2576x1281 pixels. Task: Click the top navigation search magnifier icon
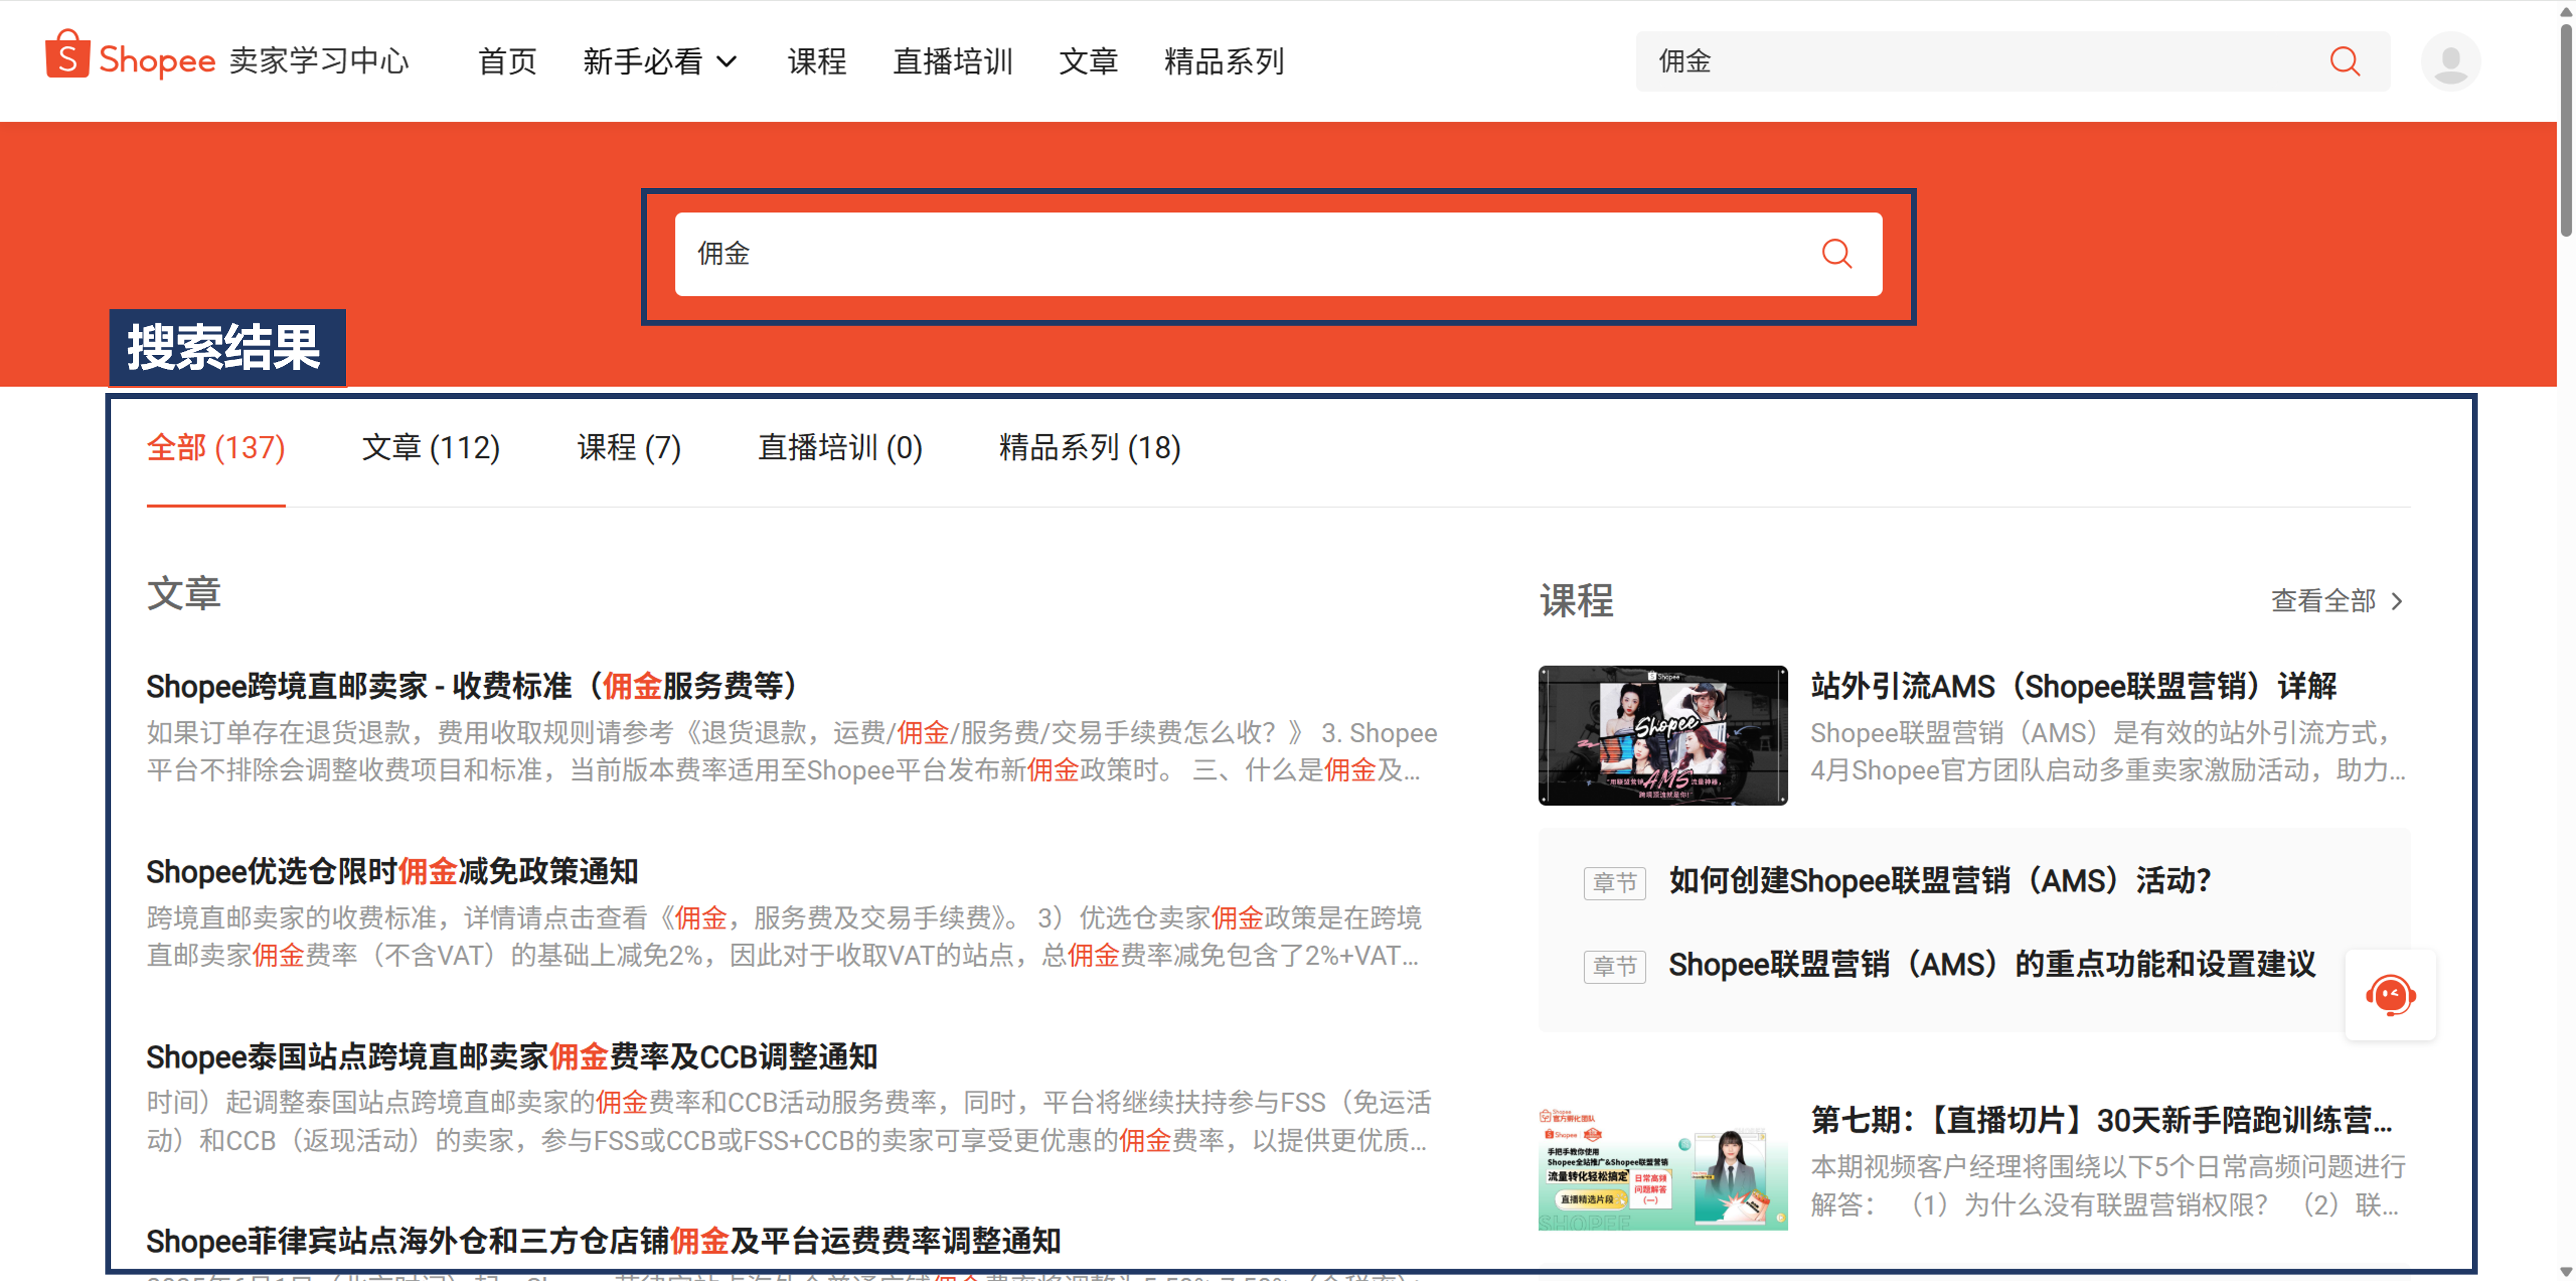pyautogui.click(x=2344, y=61)
